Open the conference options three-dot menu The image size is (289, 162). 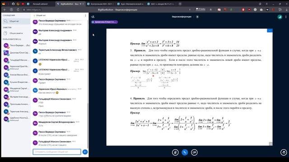(286, 17)
